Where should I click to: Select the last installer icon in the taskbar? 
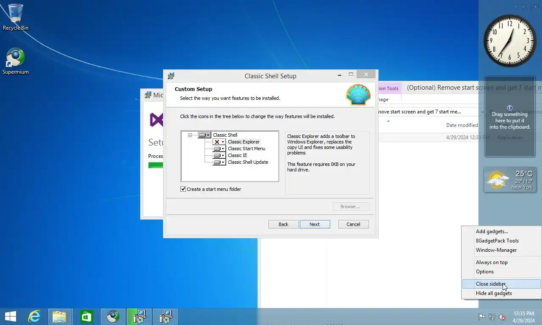166,317
